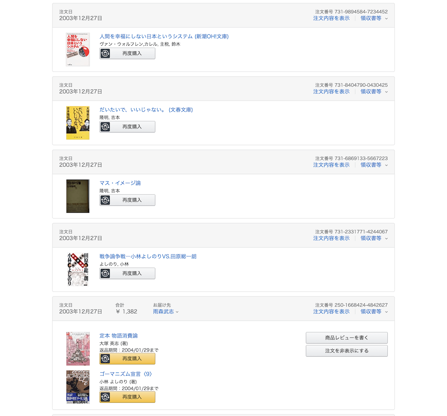Viewport: 447px width, 416px height.
Task: Open the cover thumbnail of 戦争論争戦
Action: tap(78, 269)
